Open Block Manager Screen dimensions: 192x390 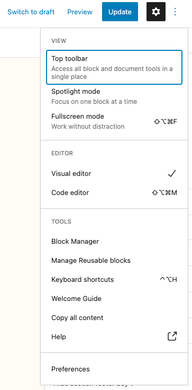pyautogui.click(x=114, y=241)
